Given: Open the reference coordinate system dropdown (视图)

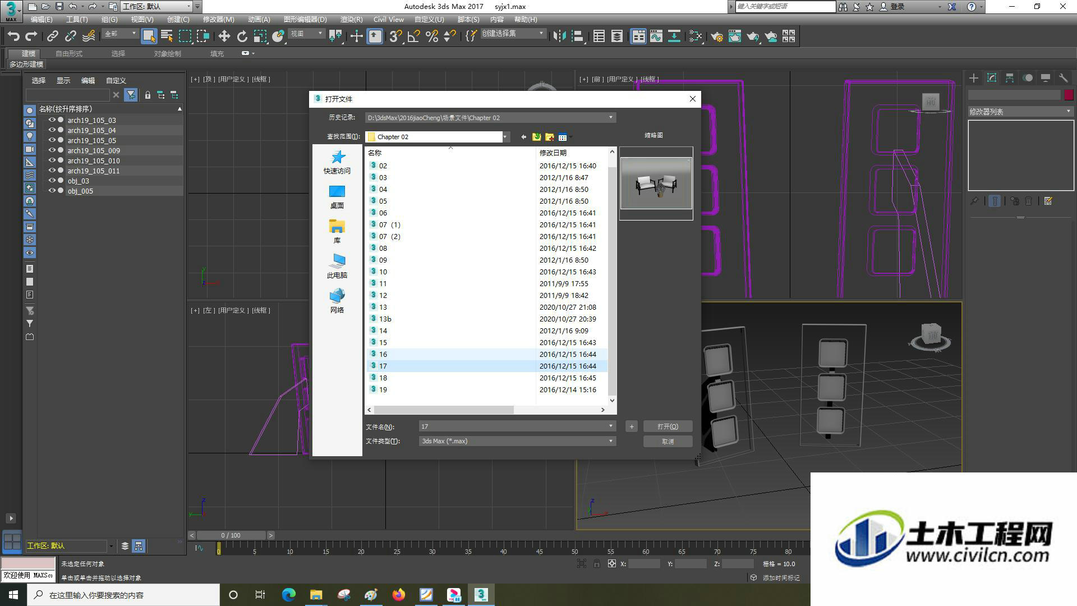Looking at the screenshot, I should click(306, 34).
